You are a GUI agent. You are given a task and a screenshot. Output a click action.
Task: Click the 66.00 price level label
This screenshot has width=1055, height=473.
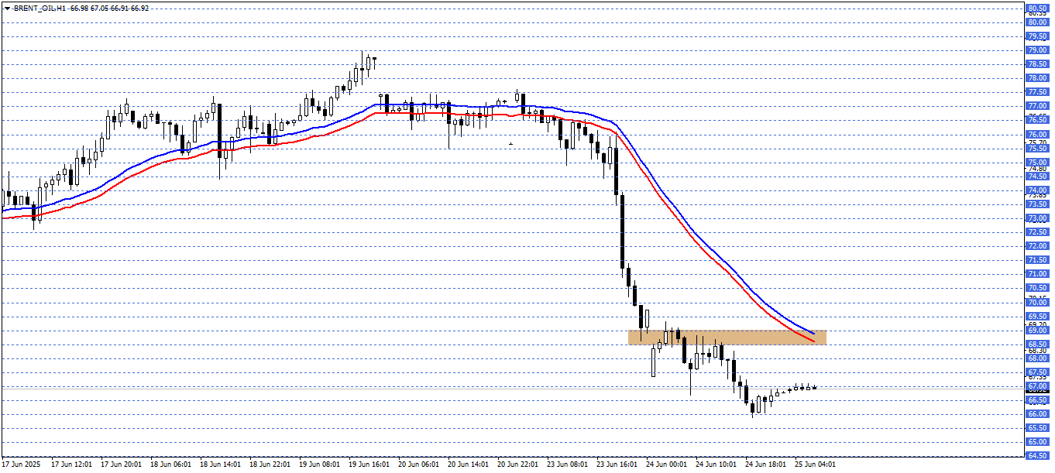click(1036, 414)
